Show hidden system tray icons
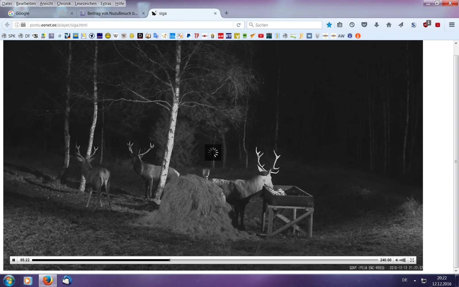Image resolution: width=459 pixels, height=287 pixels. [415, 280]
